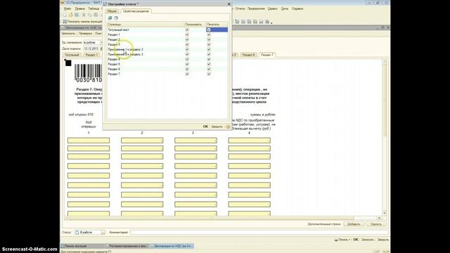Switch to the Титульный tab in the declaration
450x253 pixels.
click(72, 55)
